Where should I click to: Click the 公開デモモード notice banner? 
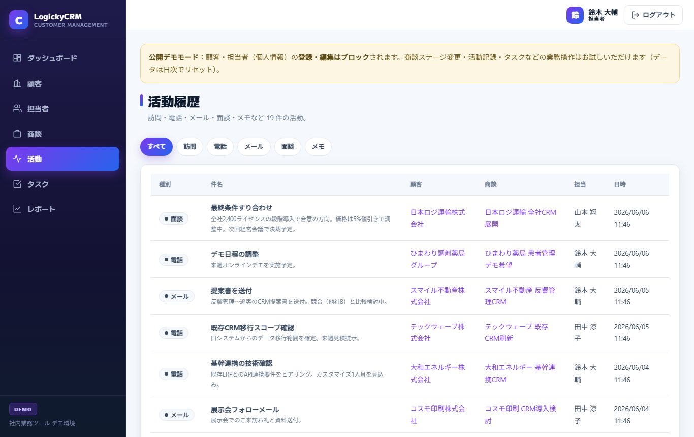click(x=410, y=64)
